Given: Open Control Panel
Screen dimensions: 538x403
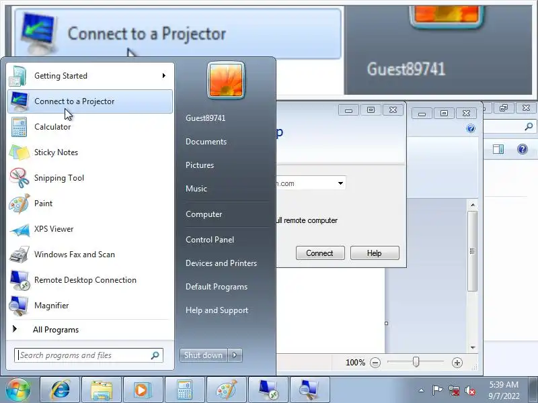Looking at the screenshot, I should 210,240.
